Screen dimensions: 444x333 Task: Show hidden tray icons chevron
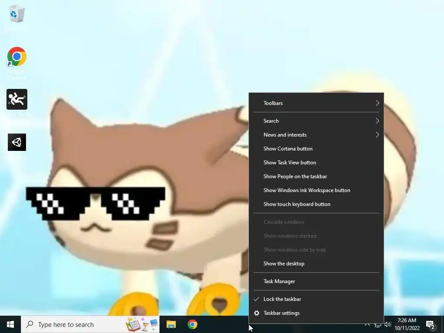click(367, 324)
